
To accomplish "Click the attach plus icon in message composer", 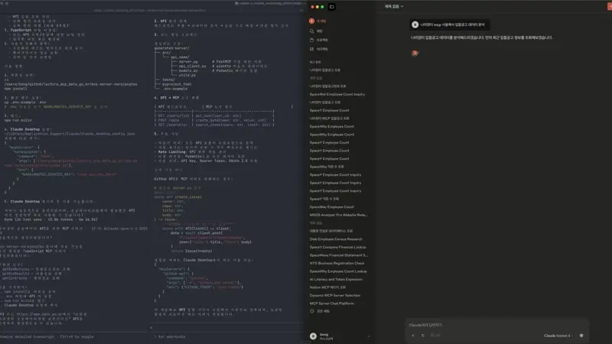I will [413, 336].
